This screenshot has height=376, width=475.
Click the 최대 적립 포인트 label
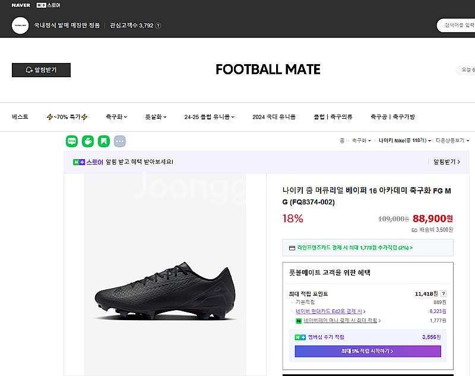point(308,294)
